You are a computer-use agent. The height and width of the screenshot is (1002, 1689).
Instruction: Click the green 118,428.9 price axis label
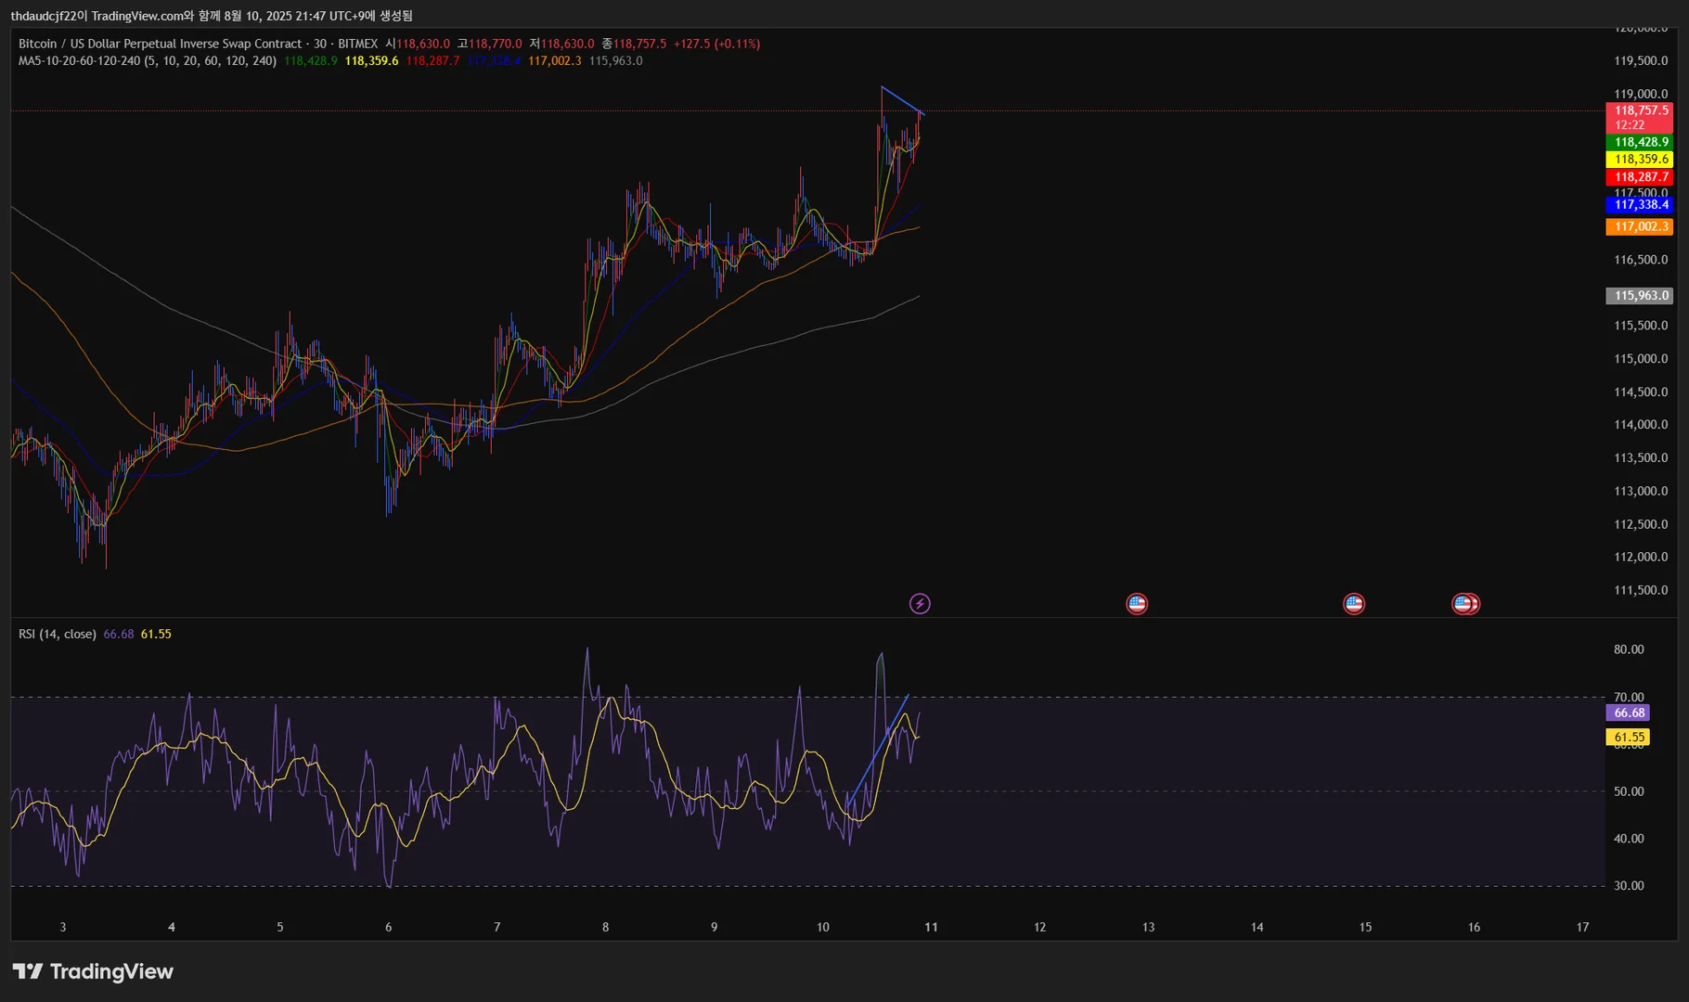coord(1640,142)
